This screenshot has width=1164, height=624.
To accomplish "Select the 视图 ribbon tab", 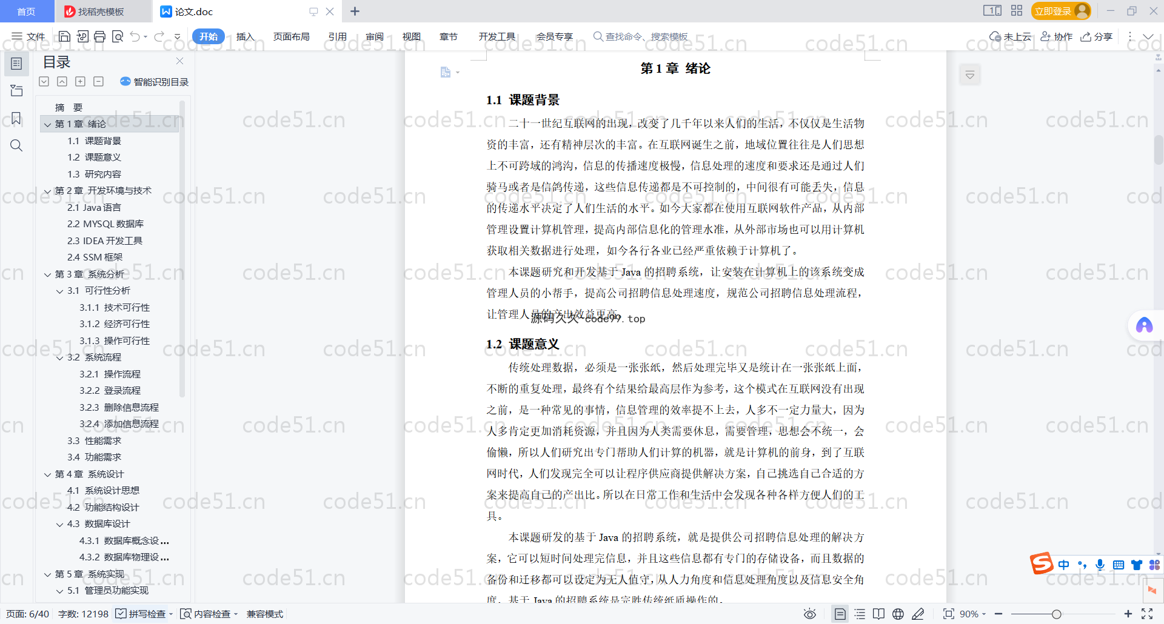I will coord(412,36).
